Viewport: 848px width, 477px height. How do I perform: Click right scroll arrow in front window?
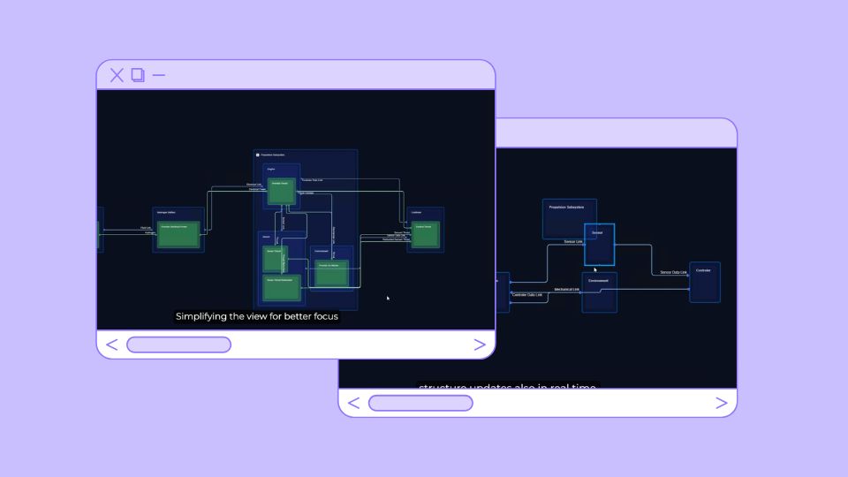pyautogui.click(x=480, y=344)
